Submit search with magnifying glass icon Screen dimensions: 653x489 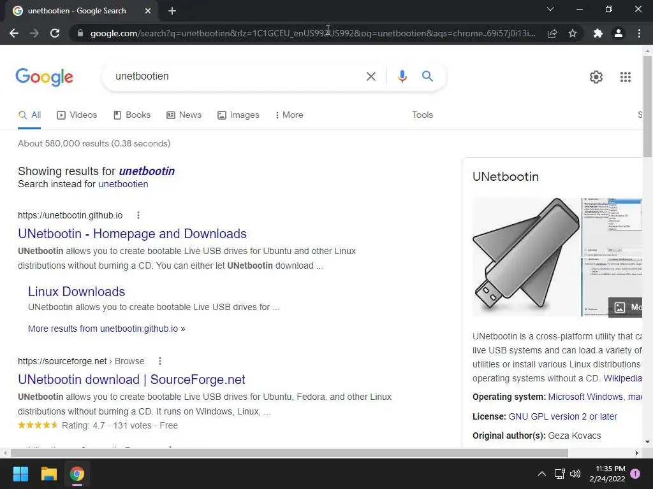tap(427, 76)
